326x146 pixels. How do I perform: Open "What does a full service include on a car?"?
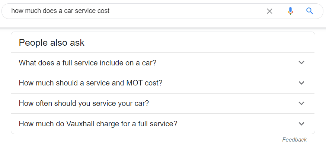(163, 63)
